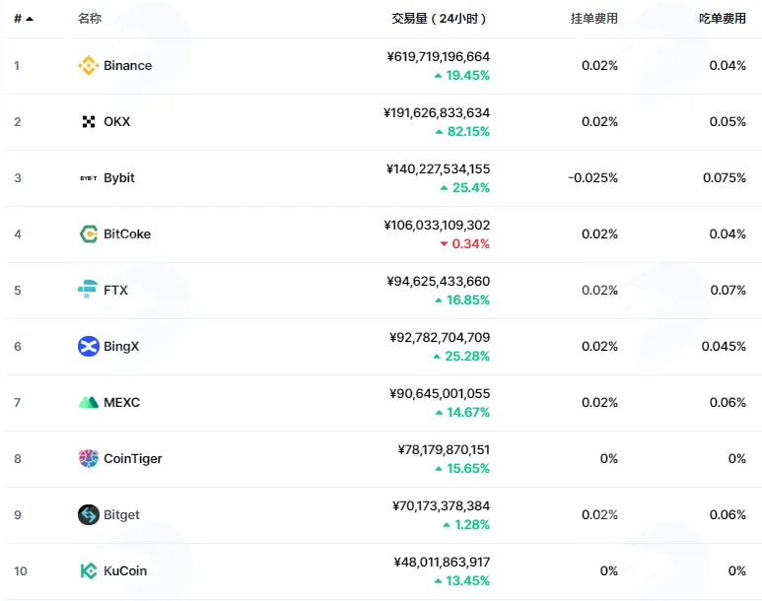
Task: Click the Bitget logo icon
Action: tap(89, 514)
